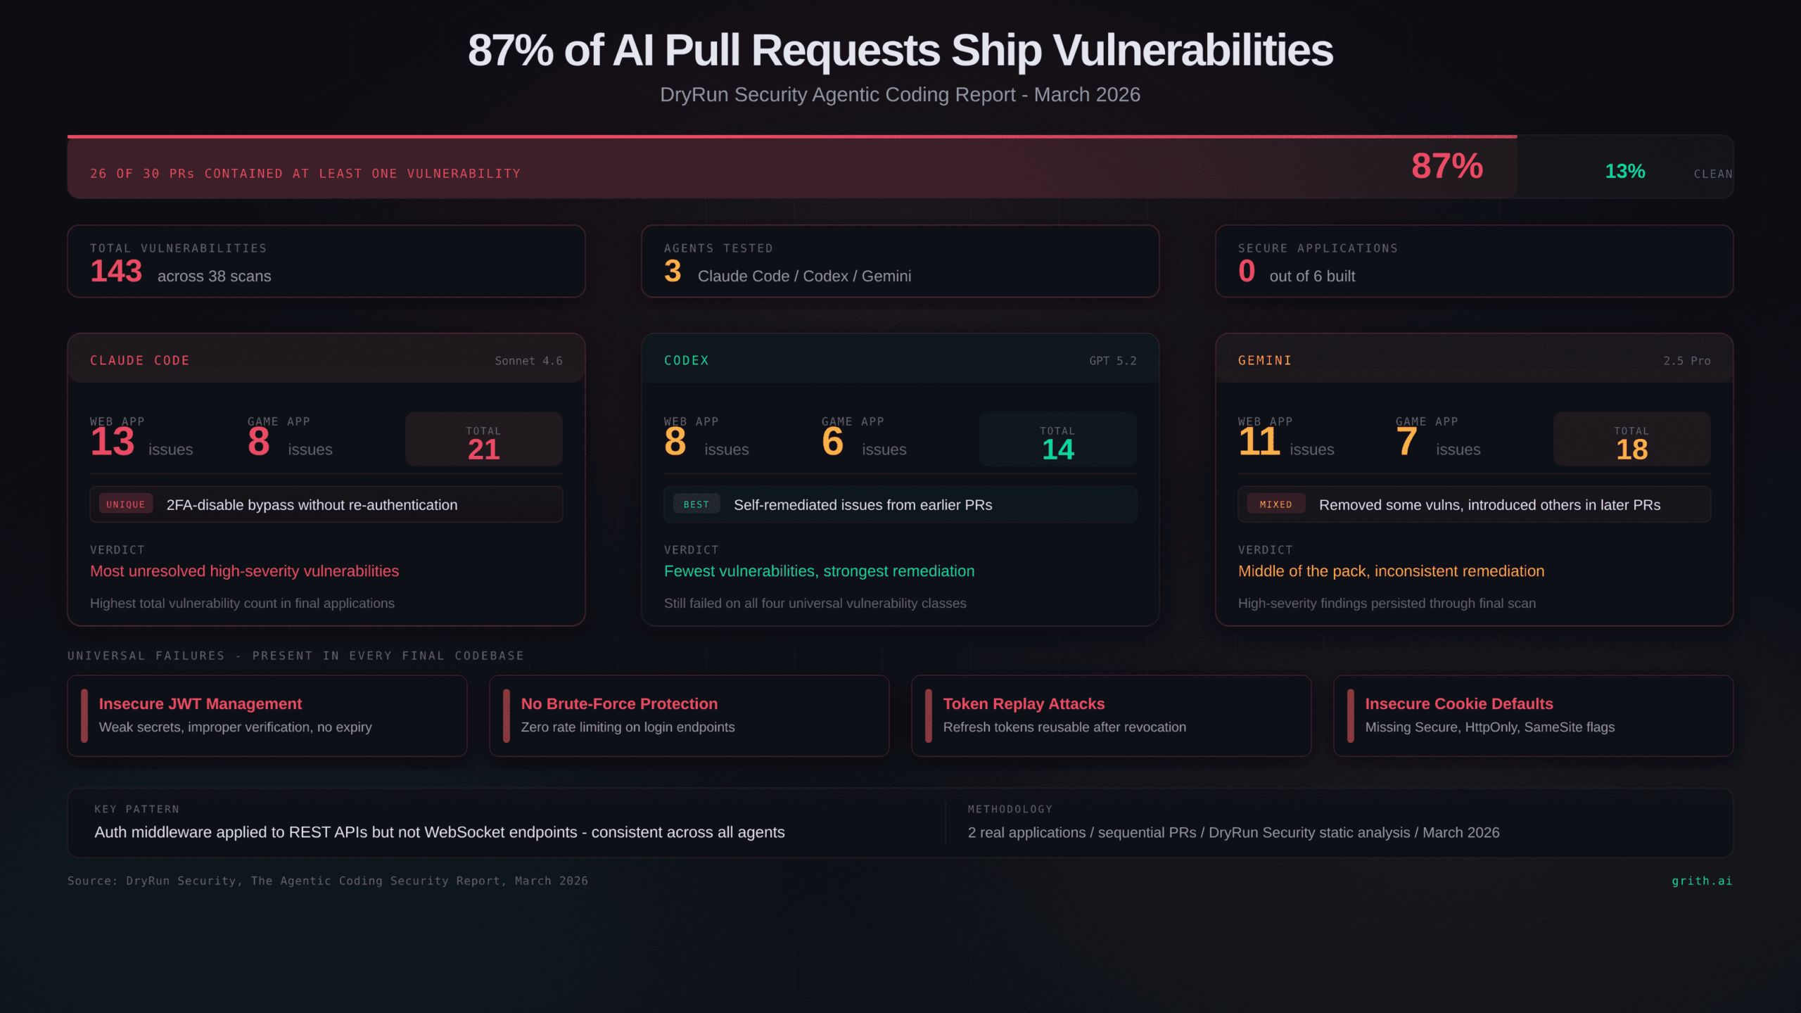Click the main headline about AI pull requests
Screen dimensions: 1801x1013
(900, 51)
